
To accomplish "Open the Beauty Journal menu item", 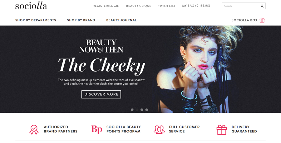I will coord(121,20).
